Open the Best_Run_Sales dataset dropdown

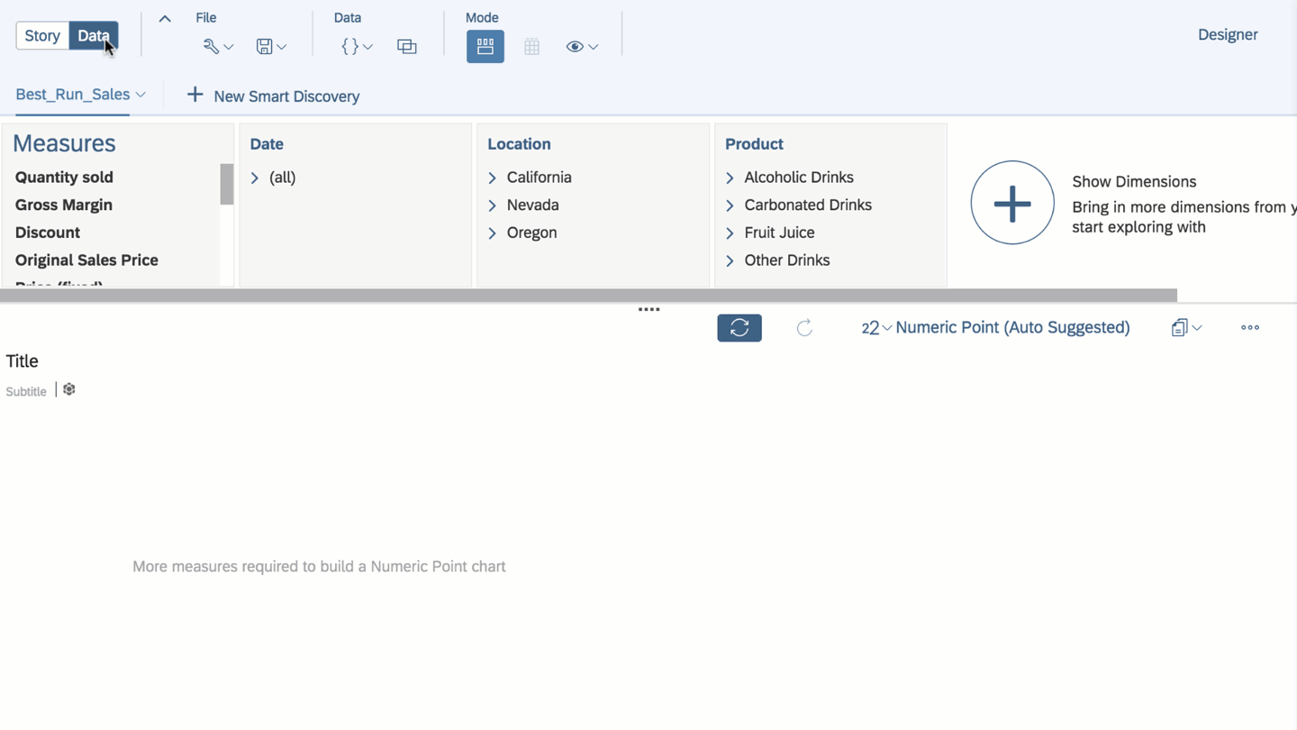(x=79, y=94)
